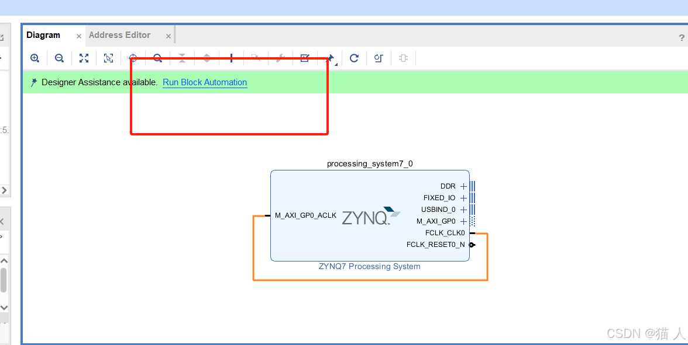Click left panel scrollbar down arrow
The height and width of the screenshot is (345, 688).
[x=4, y=308]
